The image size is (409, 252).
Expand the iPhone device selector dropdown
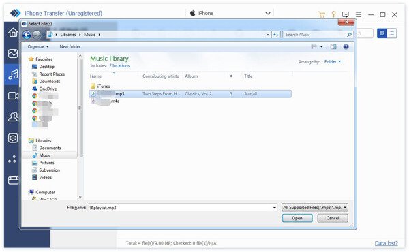268,14
